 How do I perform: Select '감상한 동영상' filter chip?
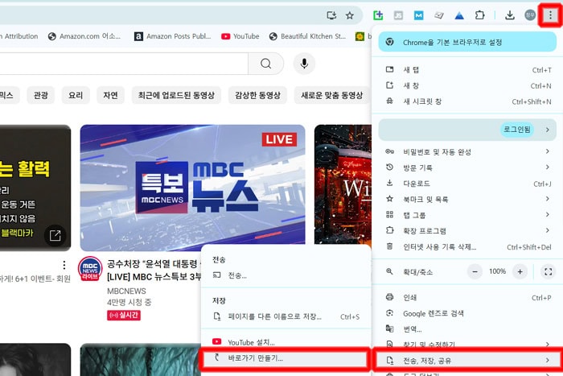click(x=257, y=95)
